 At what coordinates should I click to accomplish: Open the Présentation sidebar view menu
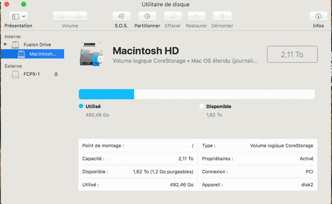[19, 16]
